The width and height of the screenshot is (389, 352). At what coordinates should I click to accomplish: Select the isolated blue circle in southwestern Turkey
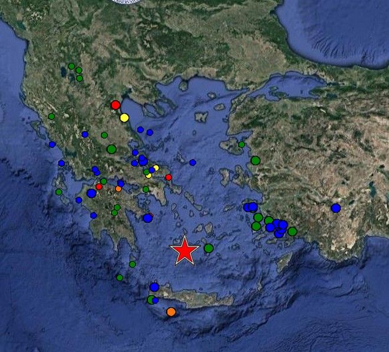[336, 208]
